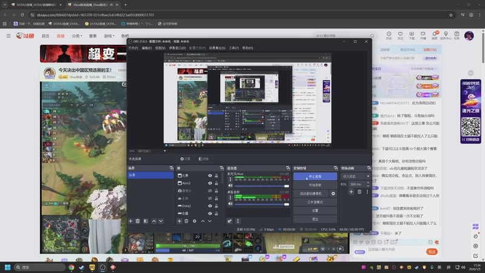This screenshot has height=273, width=485.
Task: Move source down in the Sources panel
Action: click(210, 221)
